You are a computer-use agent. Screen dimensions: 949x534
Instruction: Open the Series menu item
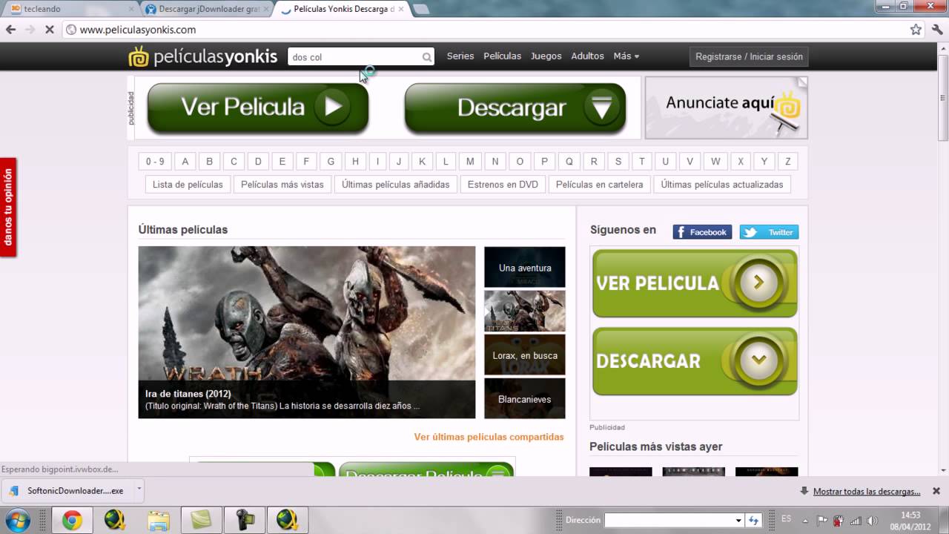[x=460, y=56]
